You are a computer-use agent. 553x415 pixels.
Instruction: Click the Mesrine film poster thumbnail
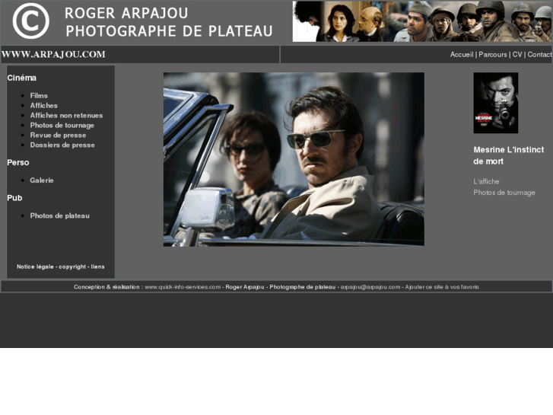click(495, 103)
